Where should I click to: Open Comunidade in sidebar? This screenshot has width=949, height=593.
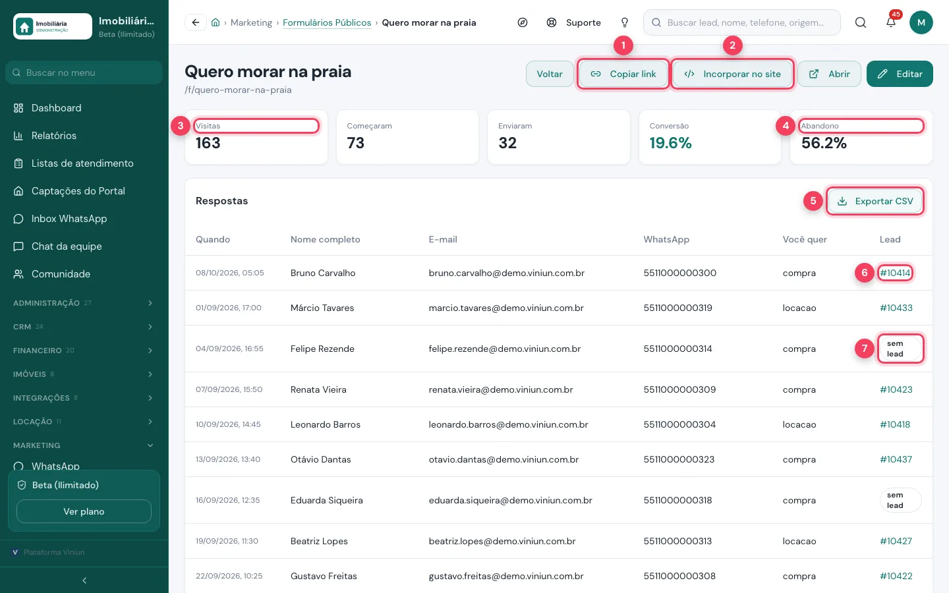[84, 274]
